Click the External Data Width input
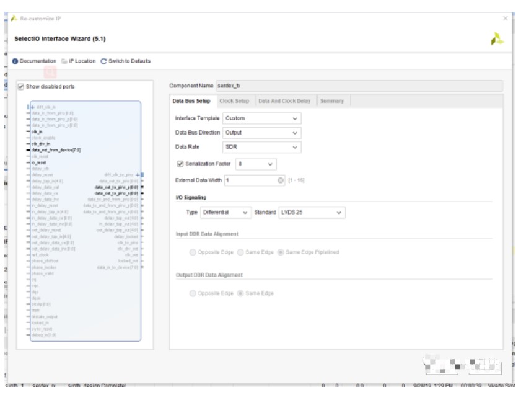The width and height of the screenshot is (521, 400). pyautogui.click(x=255, y=180)
